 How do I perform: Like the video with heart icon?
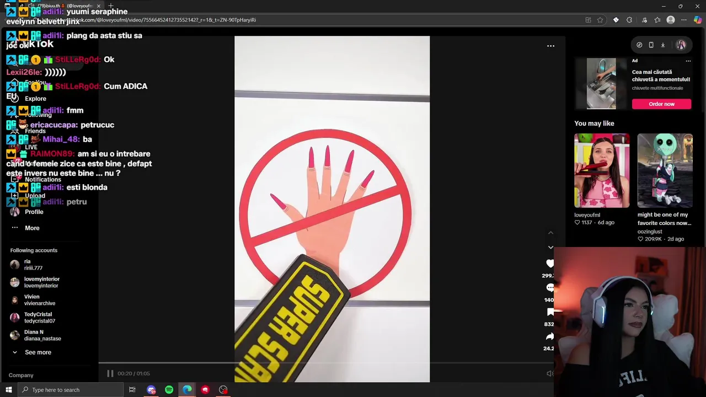click(550, 264)
